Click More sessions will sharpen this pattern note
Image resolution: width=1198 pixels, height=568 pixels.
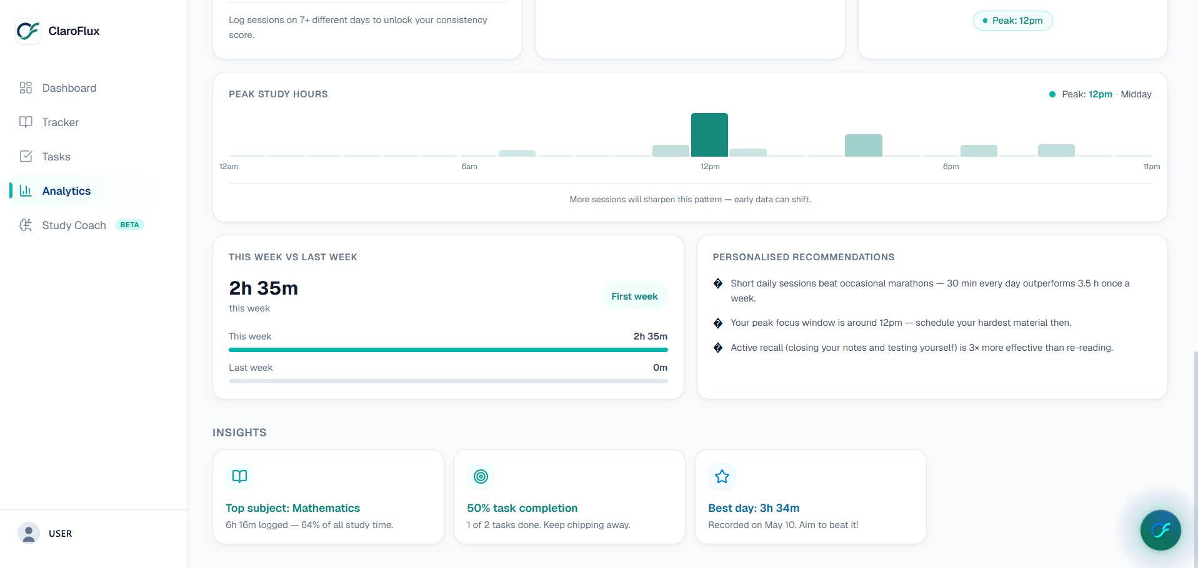pyautogui.click(x=690, y=200)
